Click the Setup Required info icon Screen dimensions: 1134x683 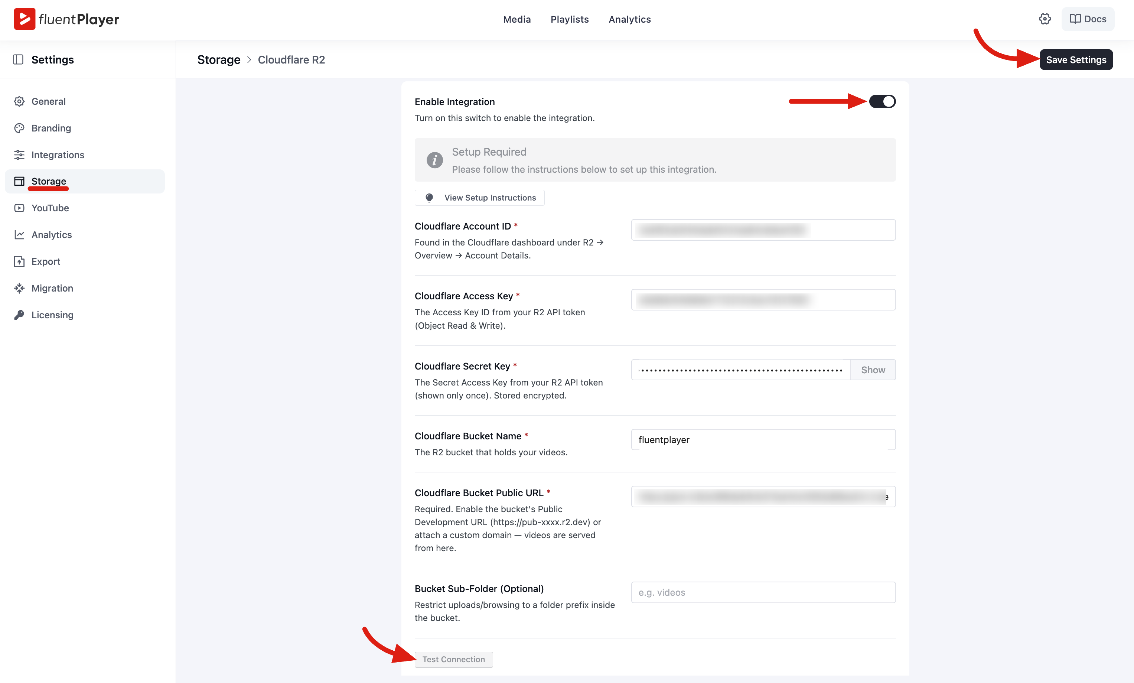[x=434, y=160]
